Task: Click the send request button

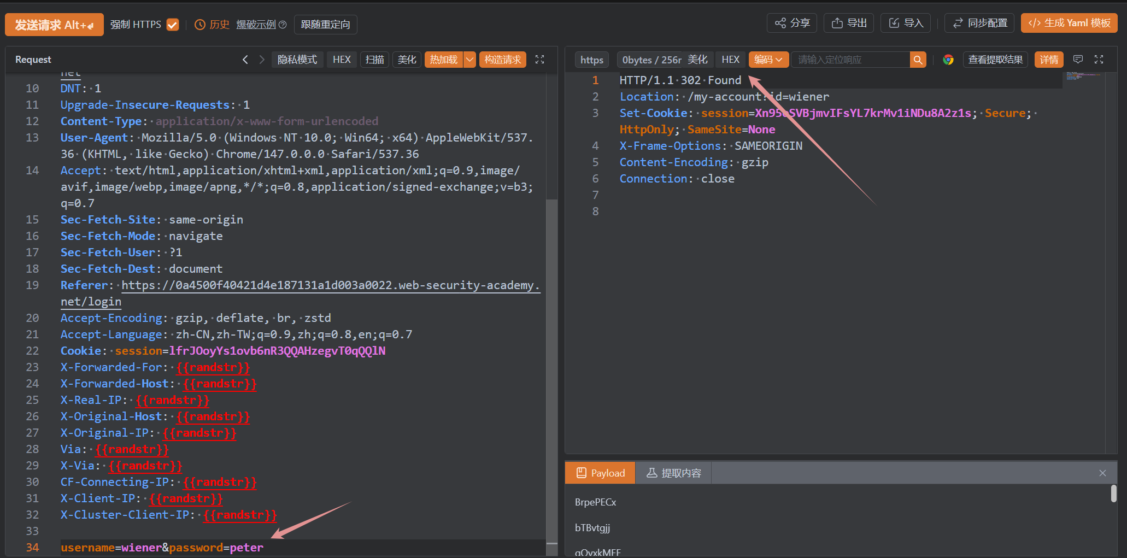Action: pyautogui.click(x=54, y=25)
